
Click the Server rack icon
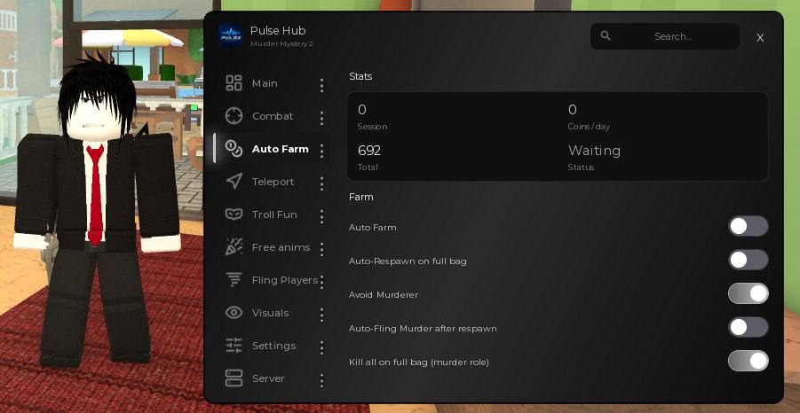pyautogui.click(x=234, y=378)
